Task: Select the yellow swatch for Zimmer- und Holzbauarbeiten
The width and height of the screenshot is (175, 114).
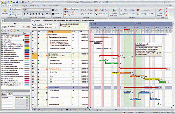Action: point(27,48)
